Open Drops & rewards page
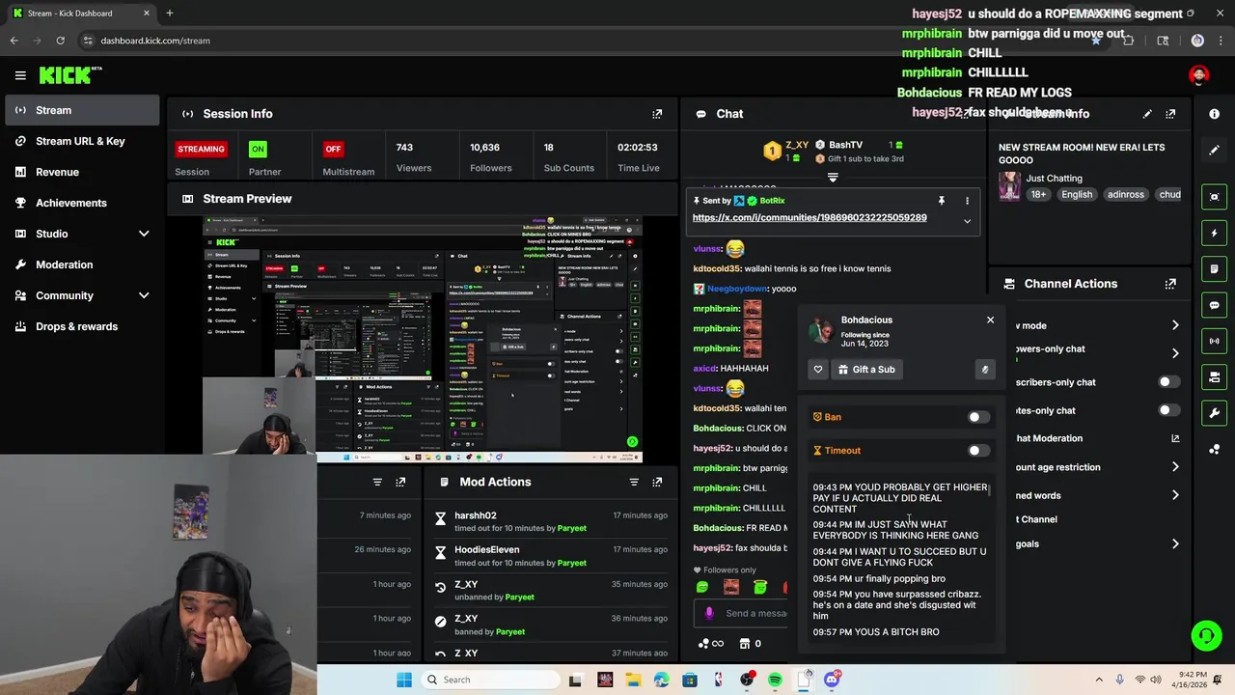The width and height of the screenshot is (1235, 695). (82, 326)
